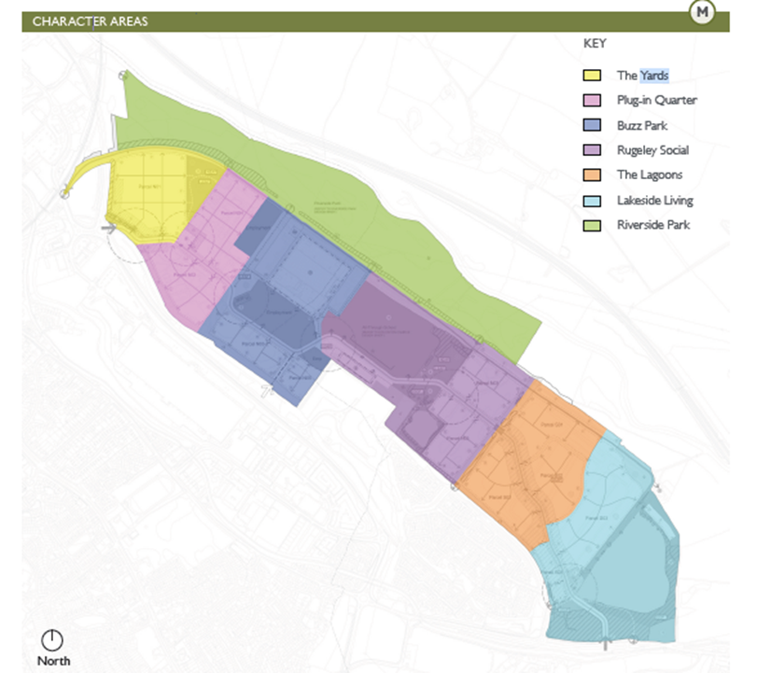Click the KEY heading text
This screenshot has width=771, height=673.
click(x=595, y=43)
